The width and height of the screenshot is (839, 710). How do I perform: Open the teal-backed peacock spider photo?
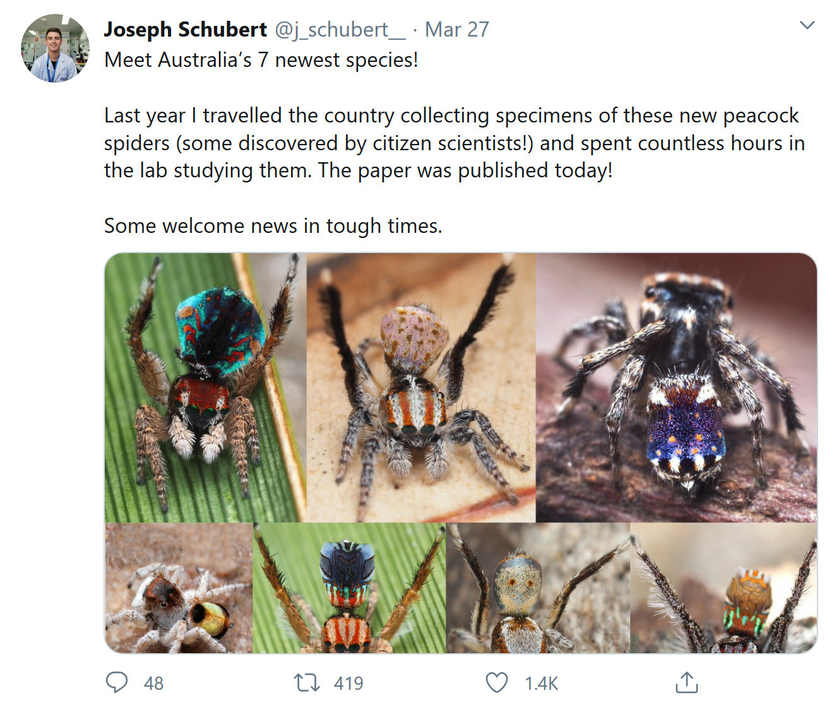point(205,388)
